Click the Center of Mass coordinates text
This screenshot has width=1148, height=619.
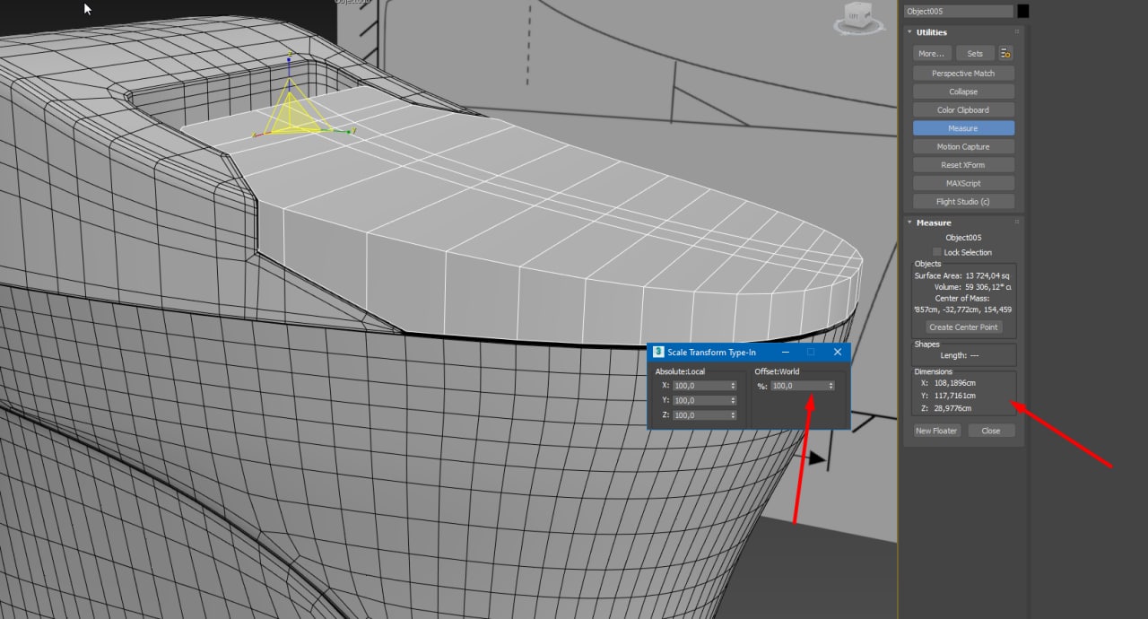[x=963, y=309]
